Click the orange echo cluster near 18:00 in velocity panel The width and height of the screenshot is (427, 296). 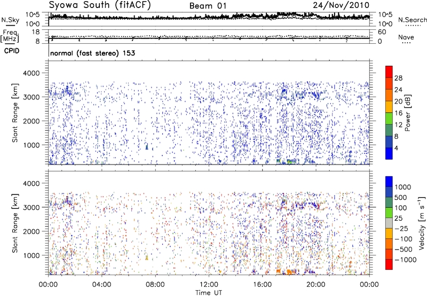coord(289,272)
